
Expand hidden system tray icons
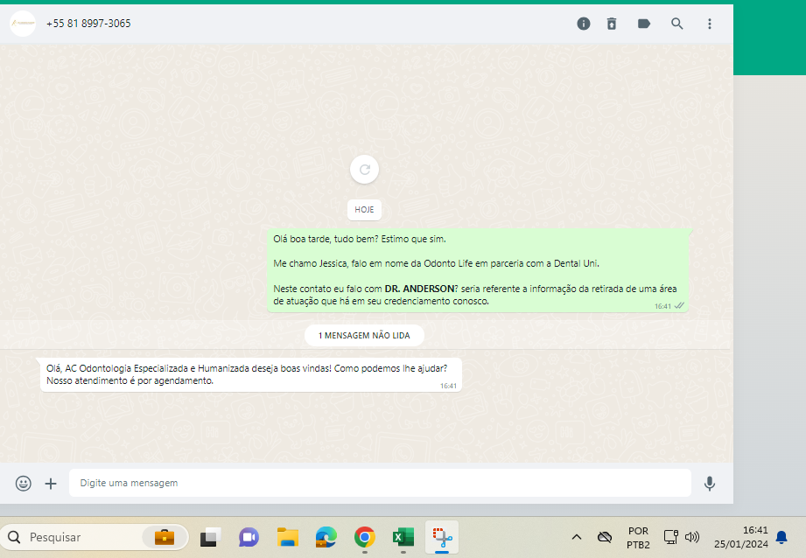[577, 538]
